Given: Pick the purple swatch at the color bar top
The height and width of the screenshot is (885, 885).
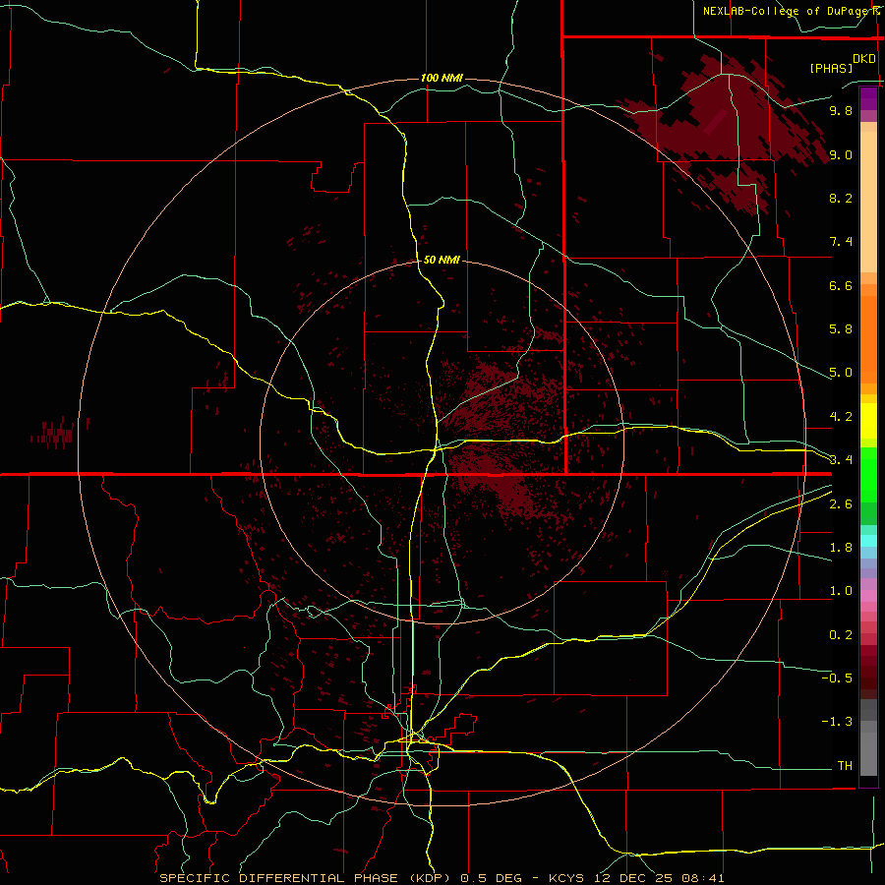Looking at the screenshot, I should 868,98.
